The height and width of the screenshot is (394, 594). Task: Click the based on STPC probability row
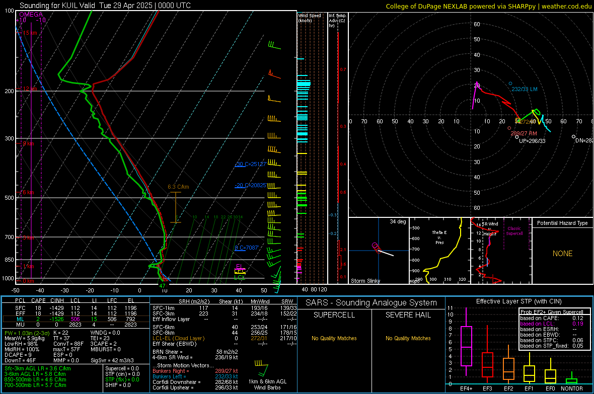coord(552,340)
